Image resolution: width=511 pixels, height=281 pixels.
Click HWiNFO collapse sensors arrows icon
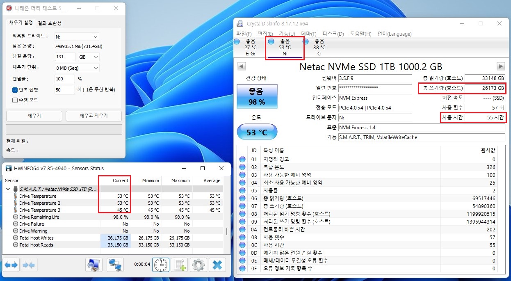[28, 265]
